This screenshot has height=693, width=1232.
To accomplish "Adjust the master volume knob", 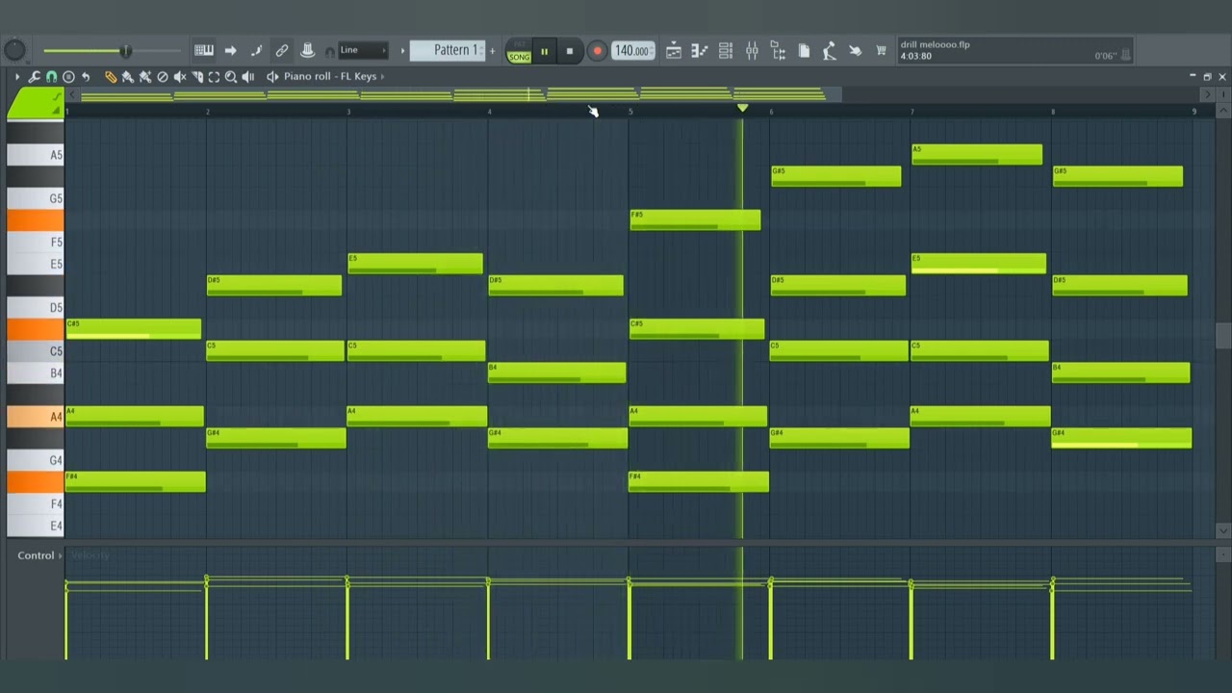I will [15, 50].
